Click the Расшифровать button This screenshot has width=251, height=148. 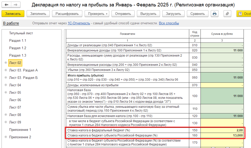point(67,14)
